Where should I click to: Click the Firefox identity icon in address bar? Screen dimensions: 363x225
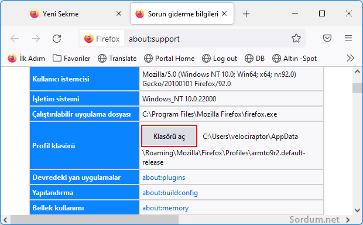pos(102,39)
